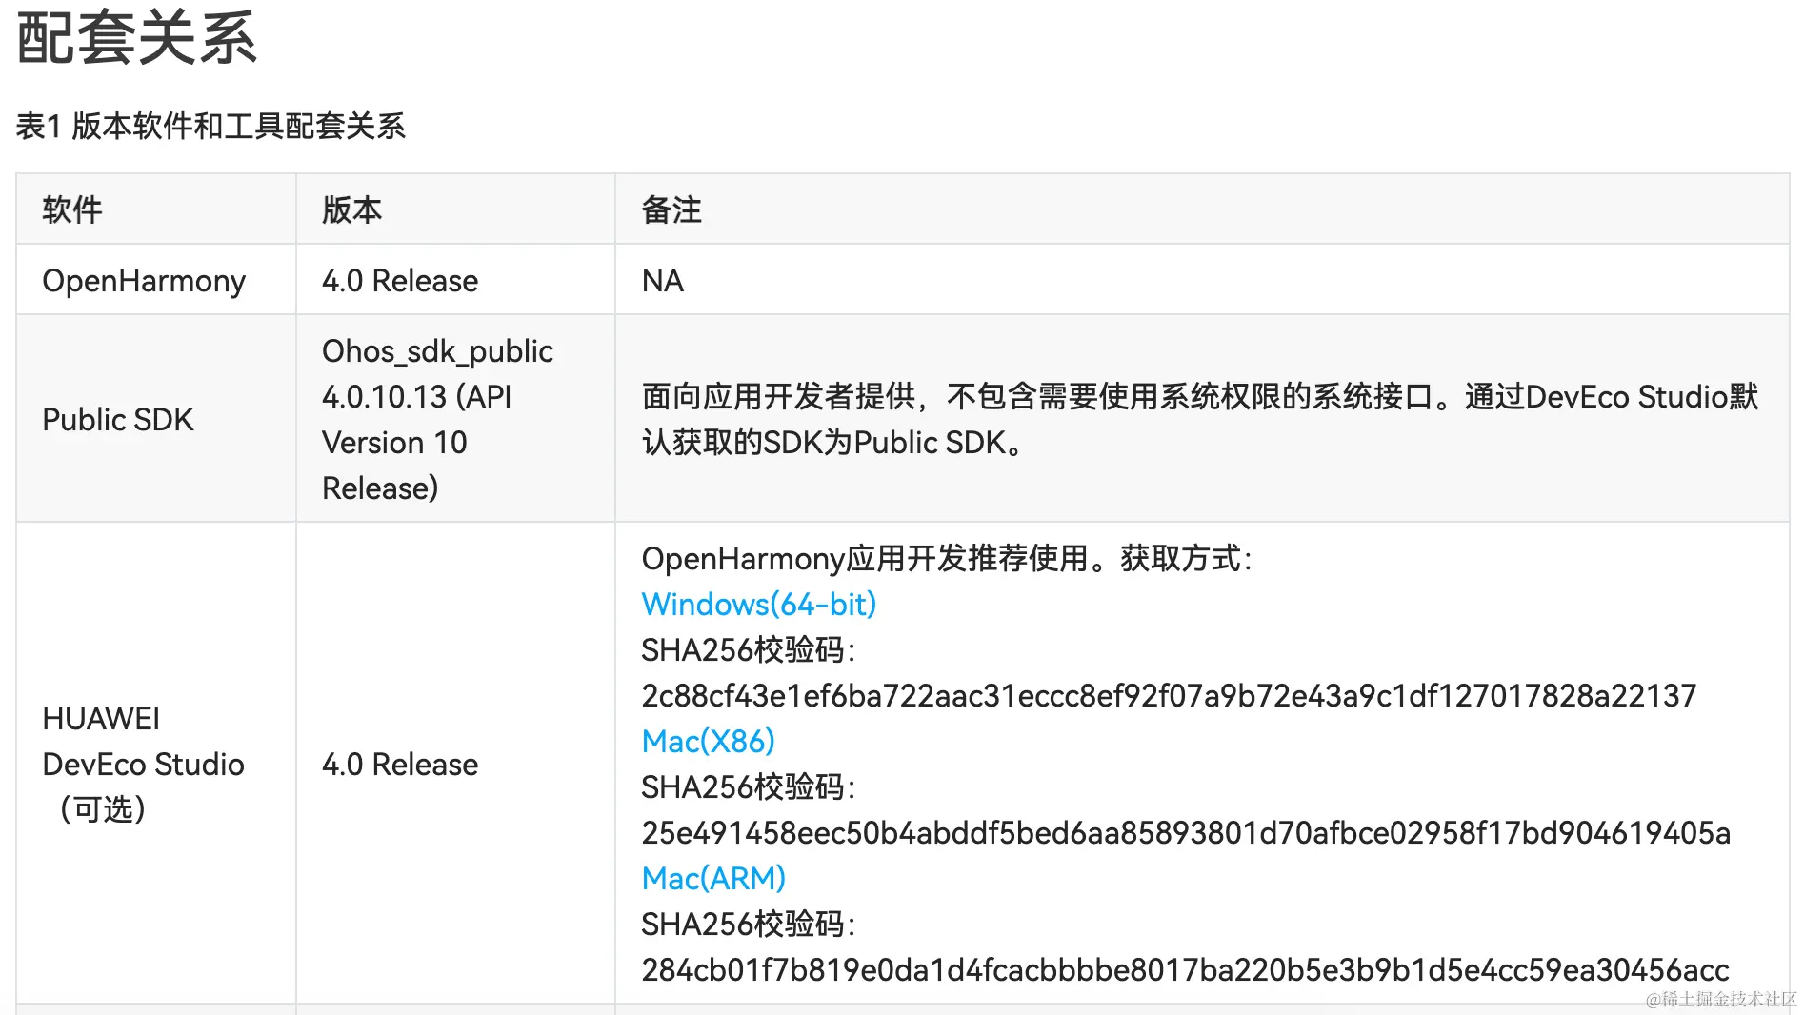This screenshot has height=1015, width=1804.
Task: Click the Mac ARM hash starting 284cb01f
Action: pyautogui.click(x=1185, y=969)
